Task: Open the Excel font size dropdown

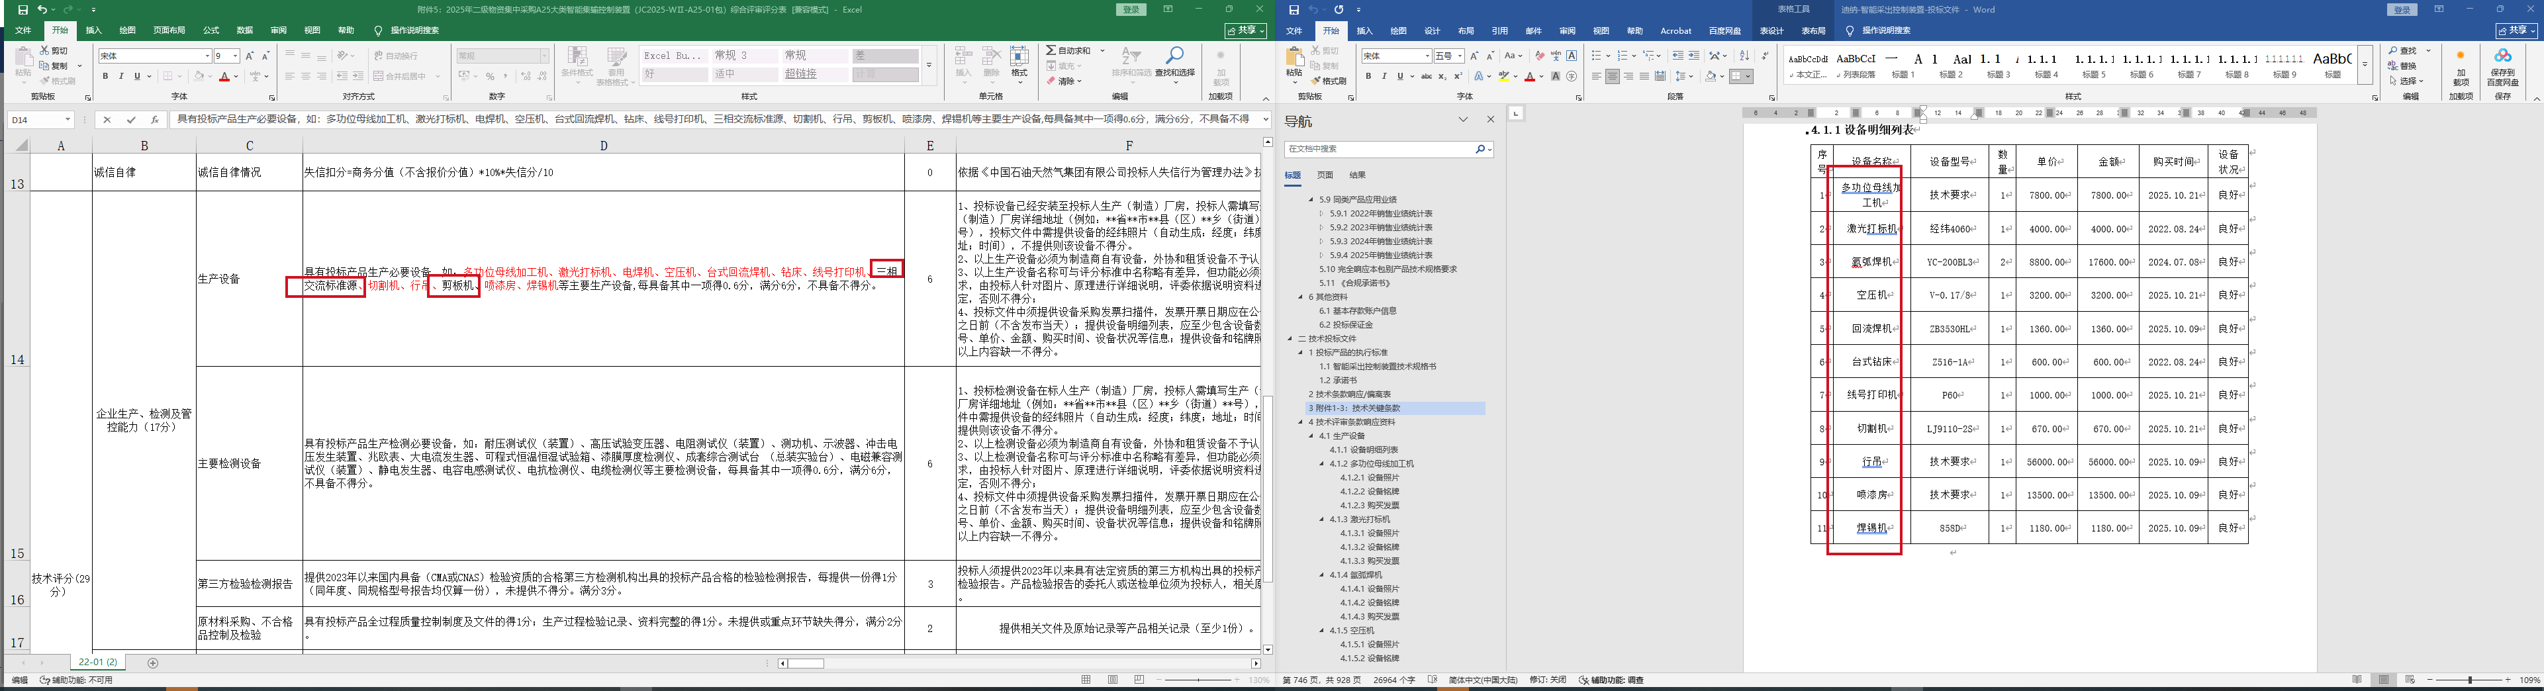Action: [234, 56]
